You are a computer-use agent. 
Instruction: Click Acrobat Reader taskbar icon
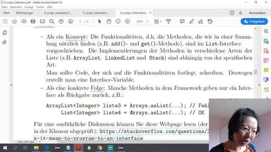click(x=79, y=148)
